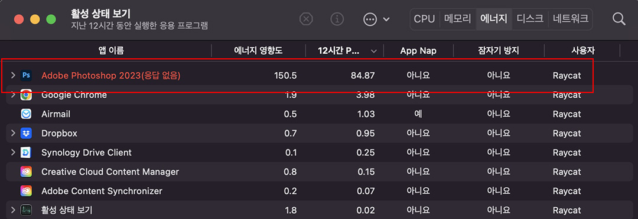Viewport: 638px width, 219px height.
Task: Expand the Synology Drive Client row
Action: 13,152
